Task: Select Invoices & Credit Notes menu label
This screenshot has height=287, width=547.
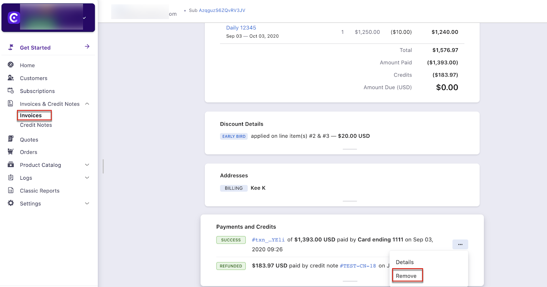Action: 50,104
